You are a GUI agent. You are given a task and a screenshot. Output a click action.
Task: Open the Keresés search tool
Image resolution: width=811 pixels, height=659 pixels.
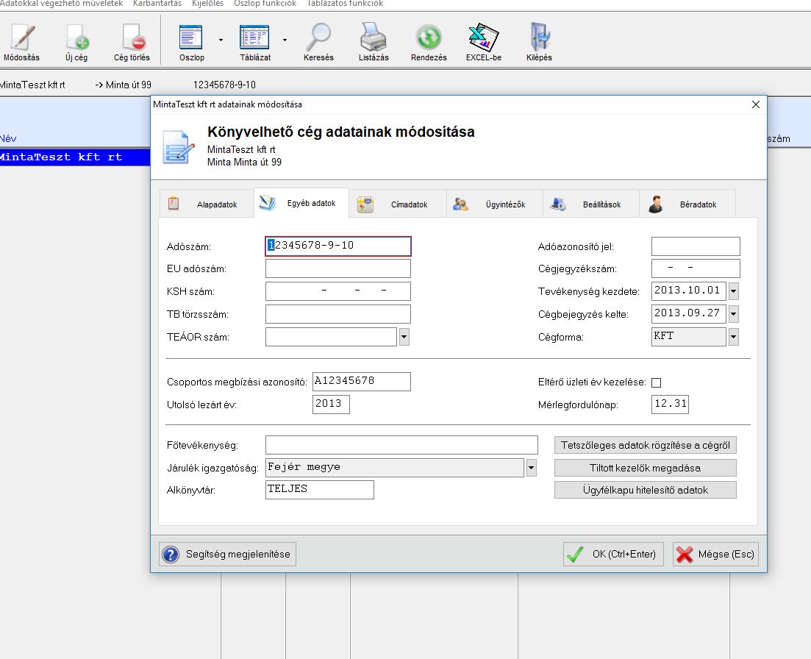(x=318, y=41)
